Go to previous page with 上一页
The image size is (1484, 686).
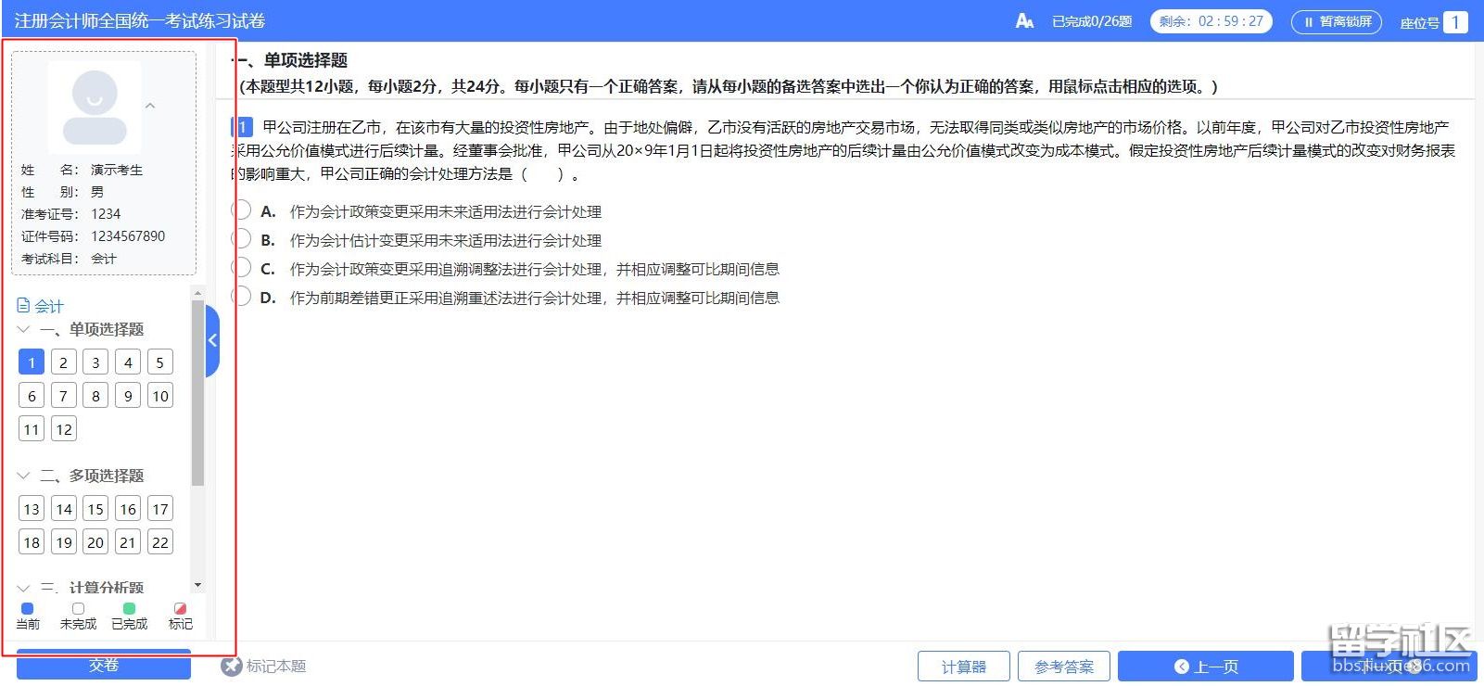pyautogui.click(x=1205, y=667)
